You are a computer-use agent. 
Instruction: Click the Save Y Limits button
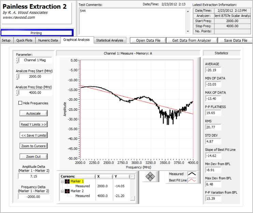[33, 135]
